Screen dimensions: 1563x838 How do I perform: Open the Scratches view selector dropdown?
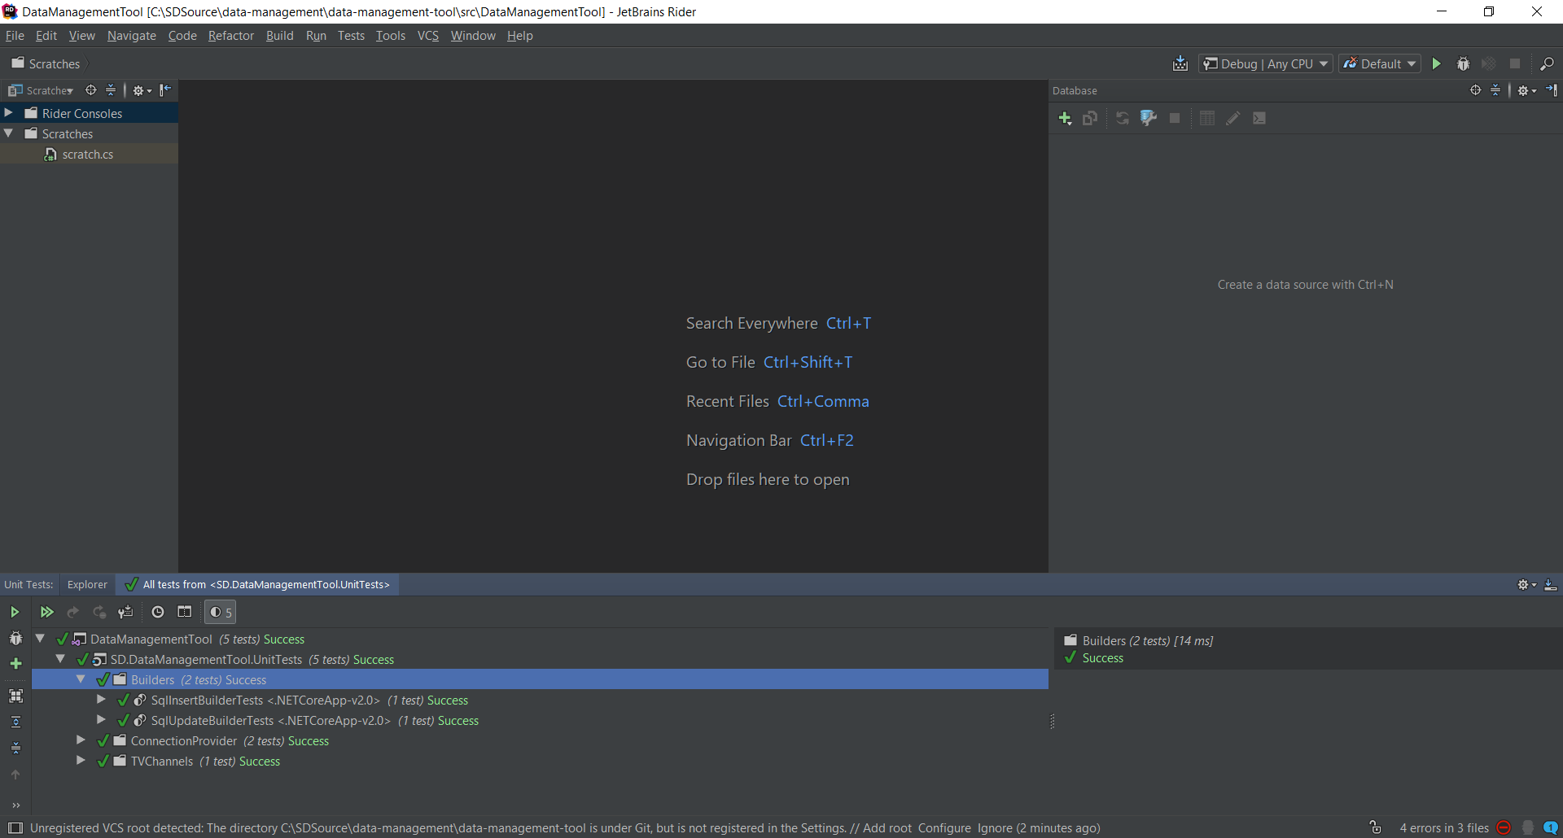pos(42,90)
